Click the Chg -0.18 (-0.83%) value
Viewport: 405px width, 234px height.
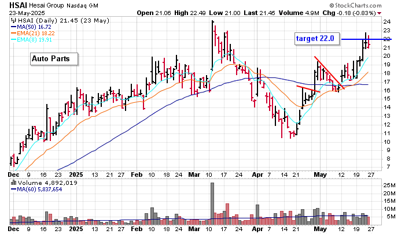pyautogui.click(x=349, y=13)
